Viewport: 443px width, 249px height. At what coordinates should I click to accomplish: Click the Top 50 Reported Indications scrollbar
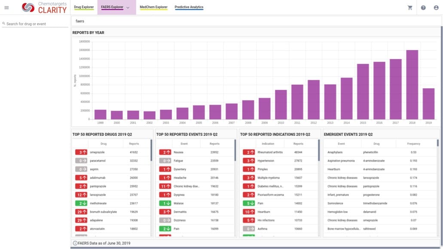[319, 151]
